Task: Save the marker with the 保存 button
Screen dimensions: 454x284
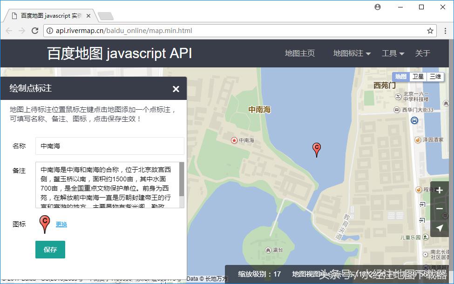Action: [50, 250]
